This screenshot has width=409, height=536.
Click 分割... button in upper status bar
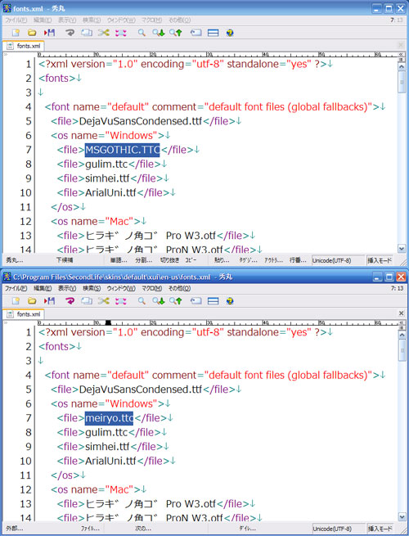[x=144, y=260]
